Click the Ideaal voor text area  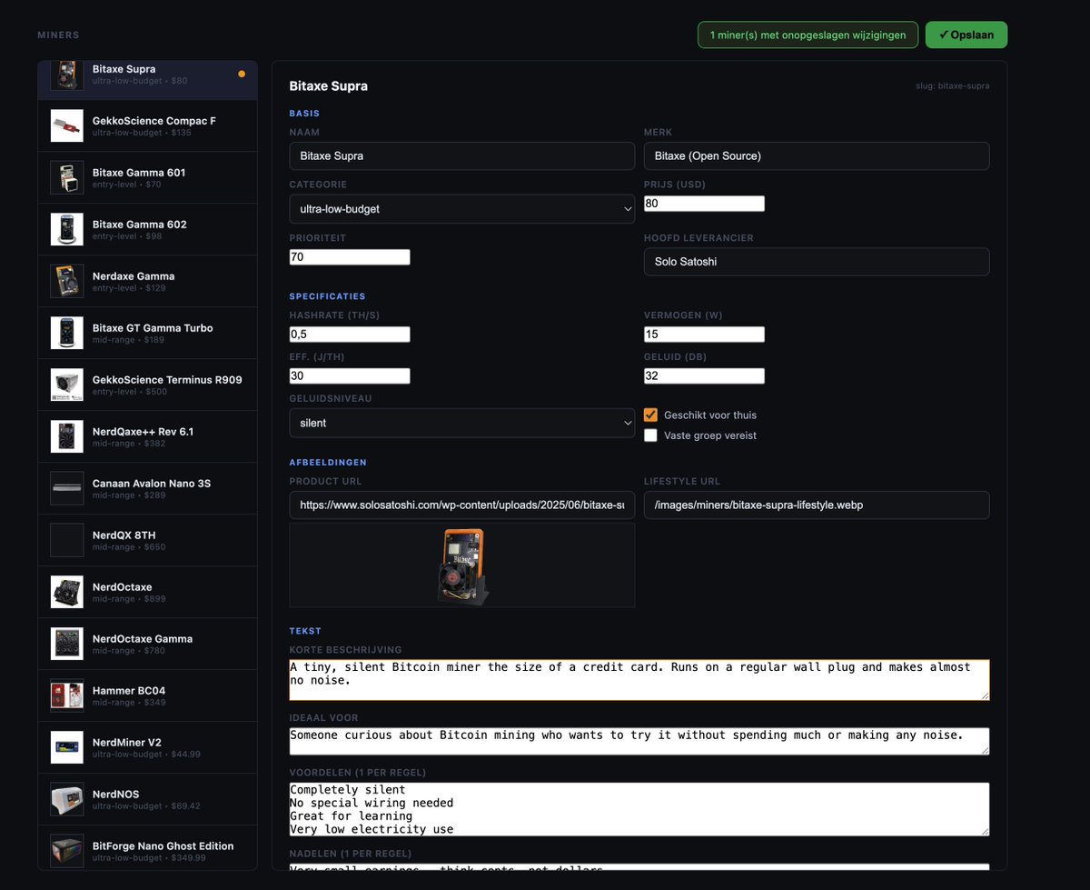(639, 741)
